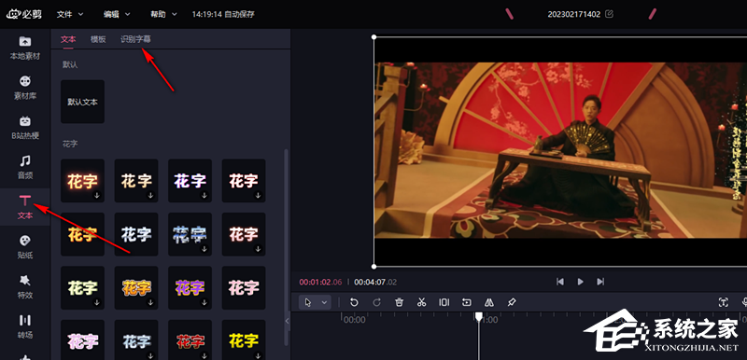This screenshot has width=747, height=360.
Task: Open the 本地素材 sidebar panel
Action: pyautogui.click(x=25, y=48)
